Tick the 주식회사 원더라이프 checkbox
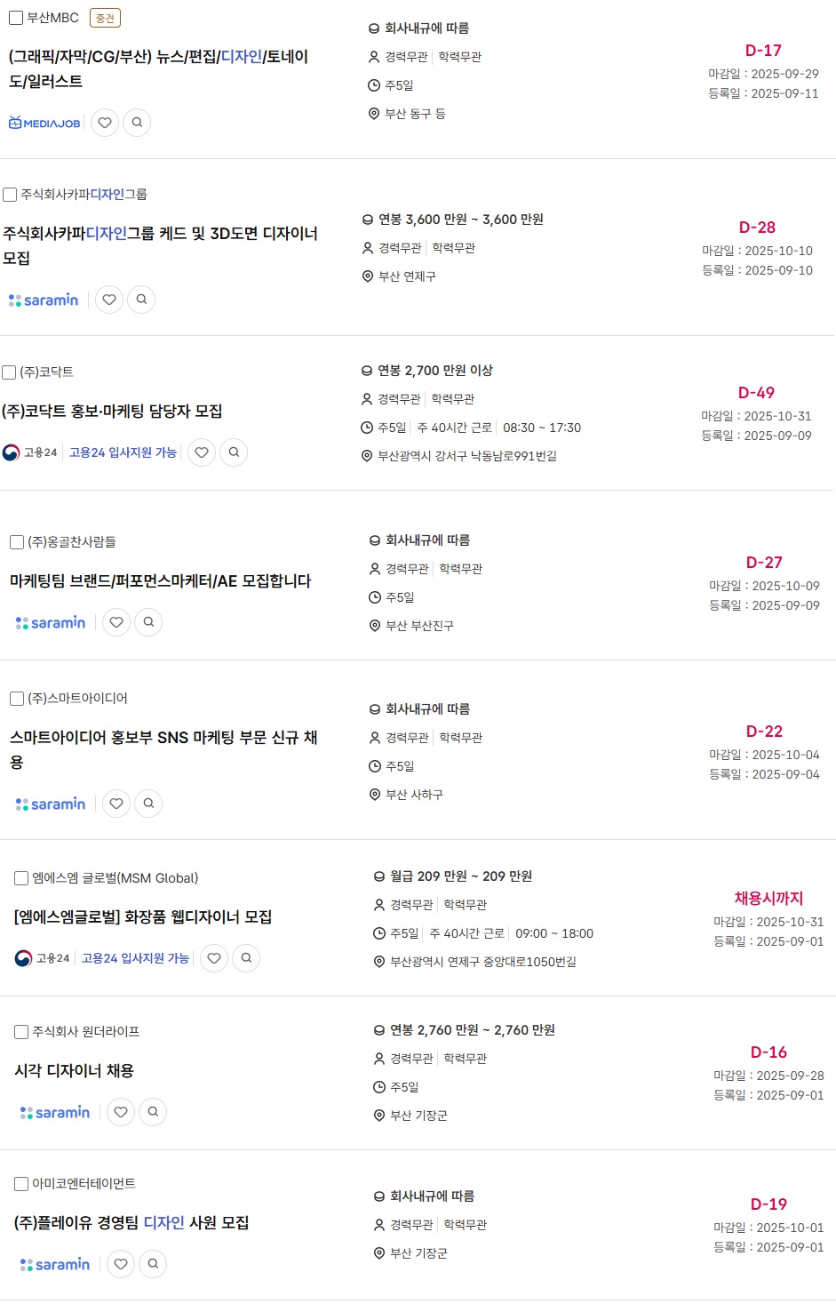Image resolution: width=836 pixels, height=1312 pixels. [21, 1032]
